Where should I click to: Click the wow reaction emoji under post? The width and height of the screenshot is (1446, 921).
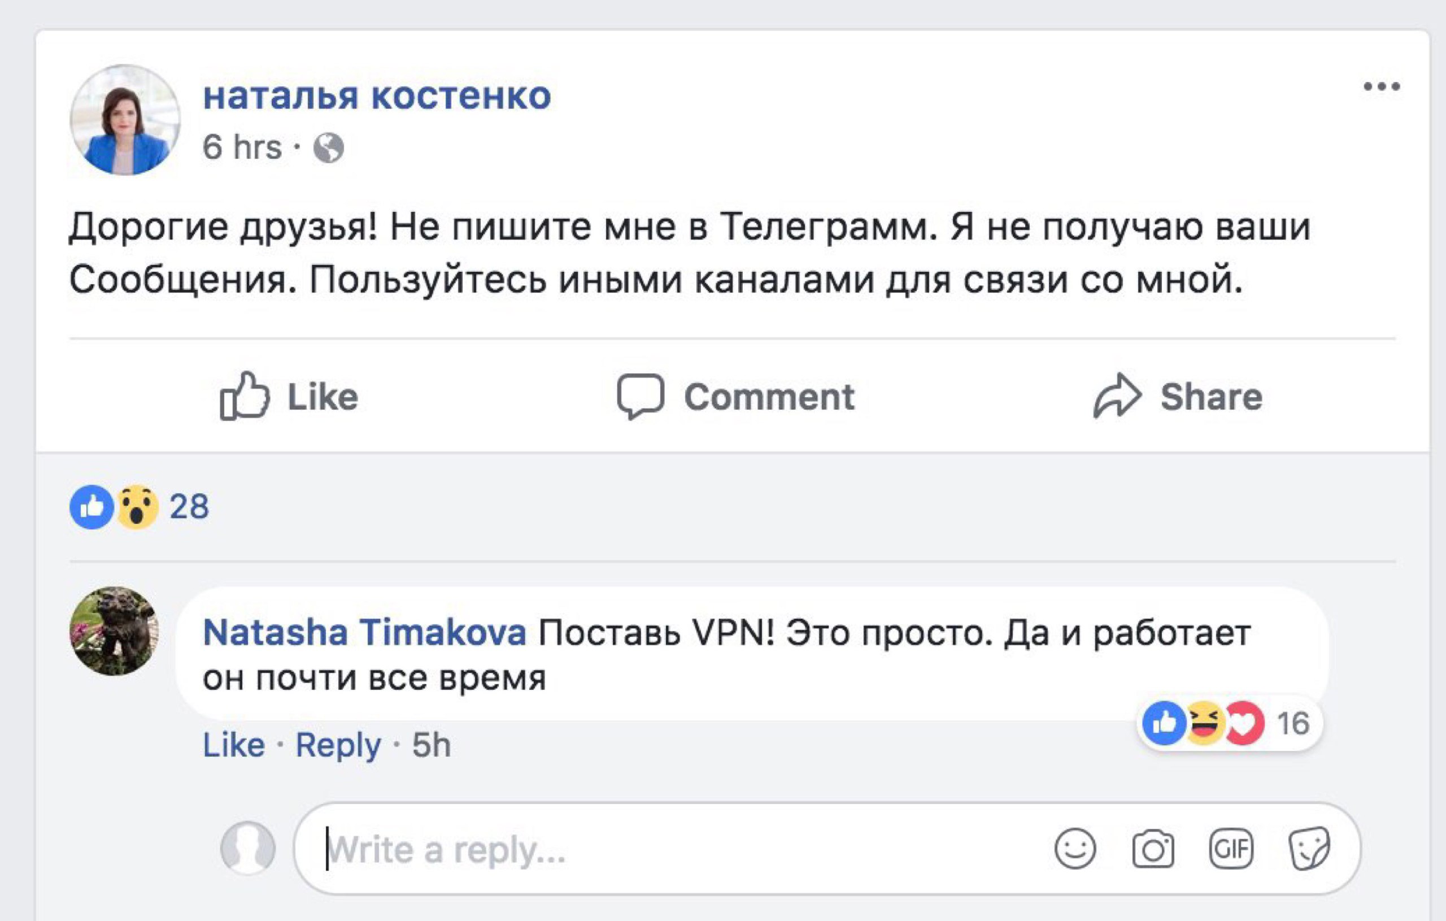[x=137, y=506]
